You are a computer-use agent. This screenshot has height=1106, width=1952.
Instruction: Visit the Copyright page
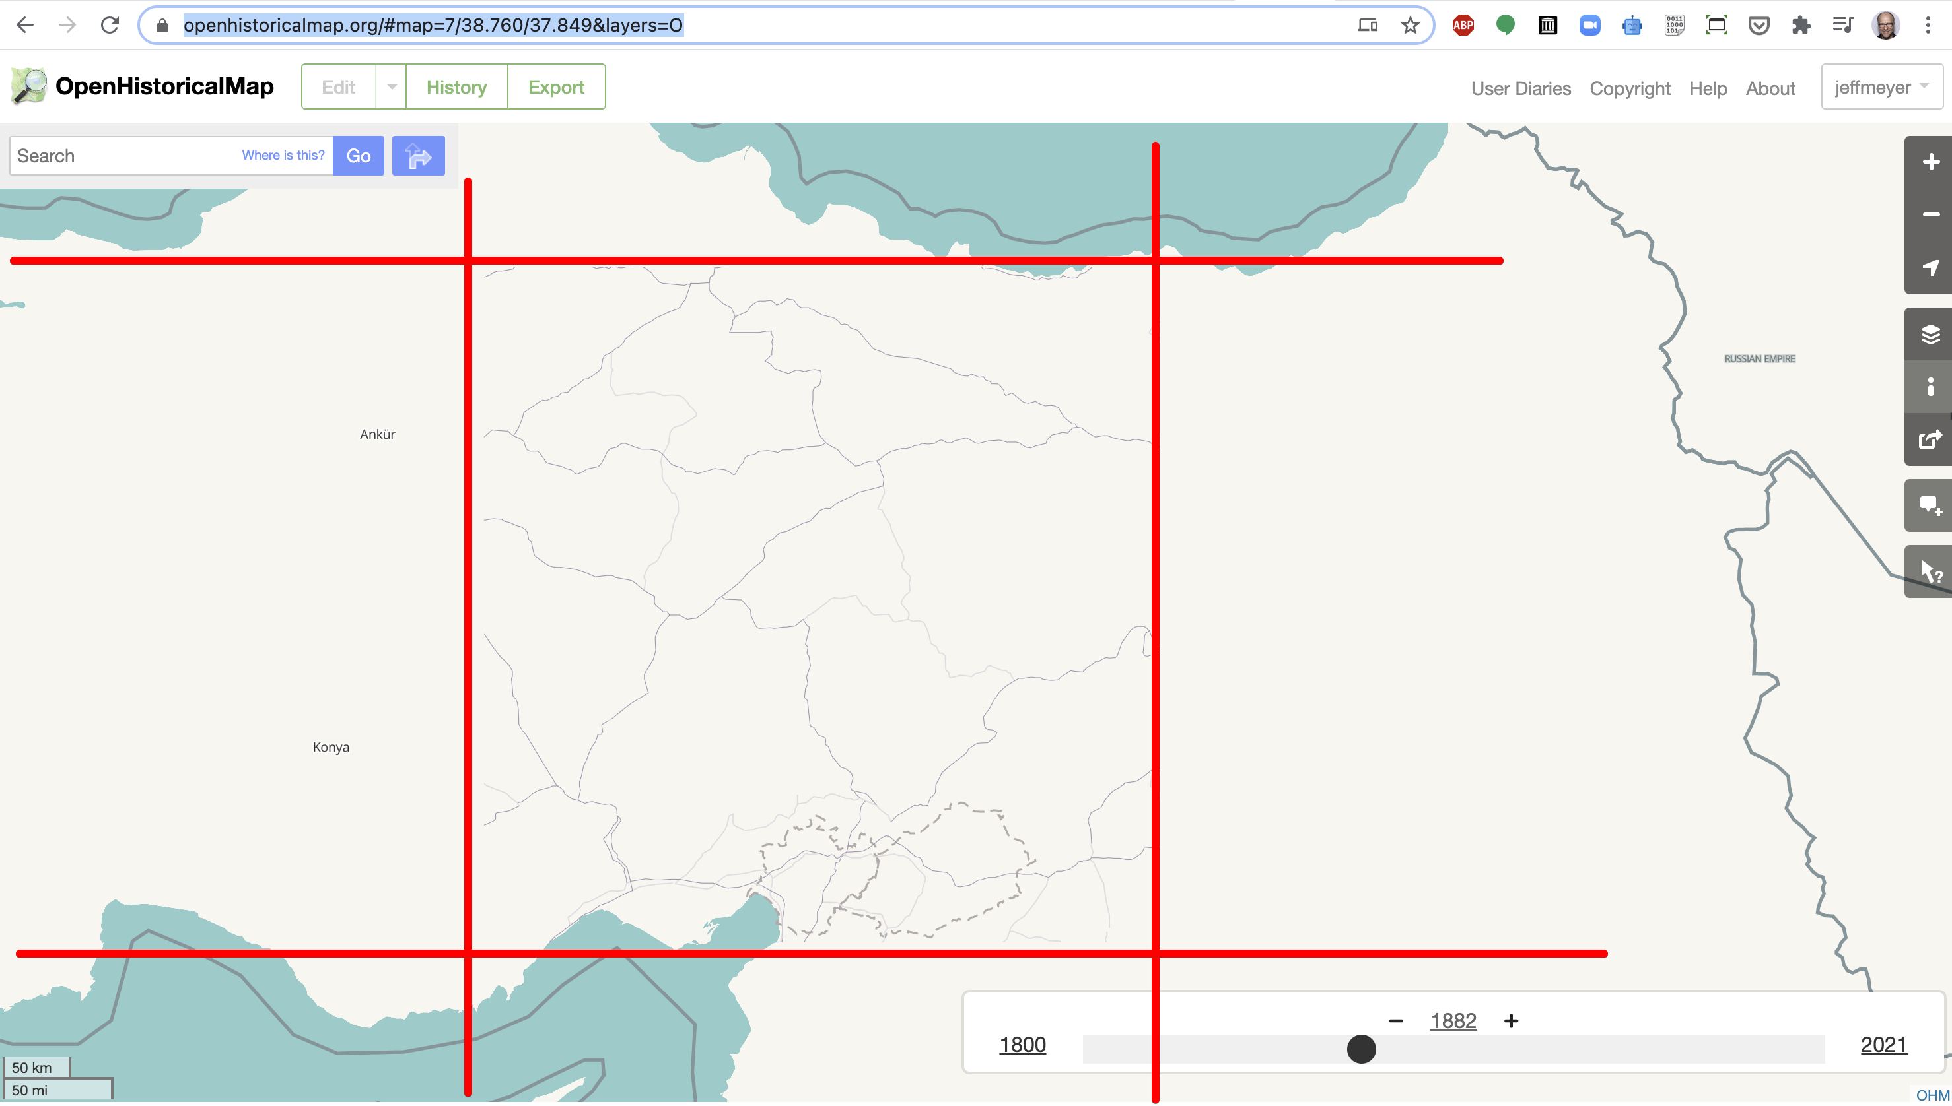click(1630, 88)
